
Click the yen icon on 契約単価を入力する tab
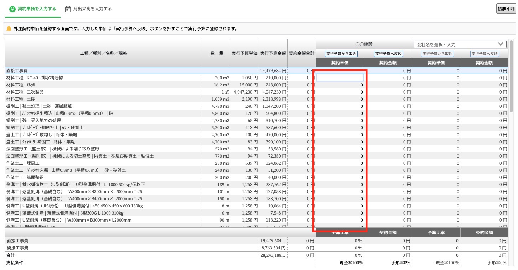point(12,9)
